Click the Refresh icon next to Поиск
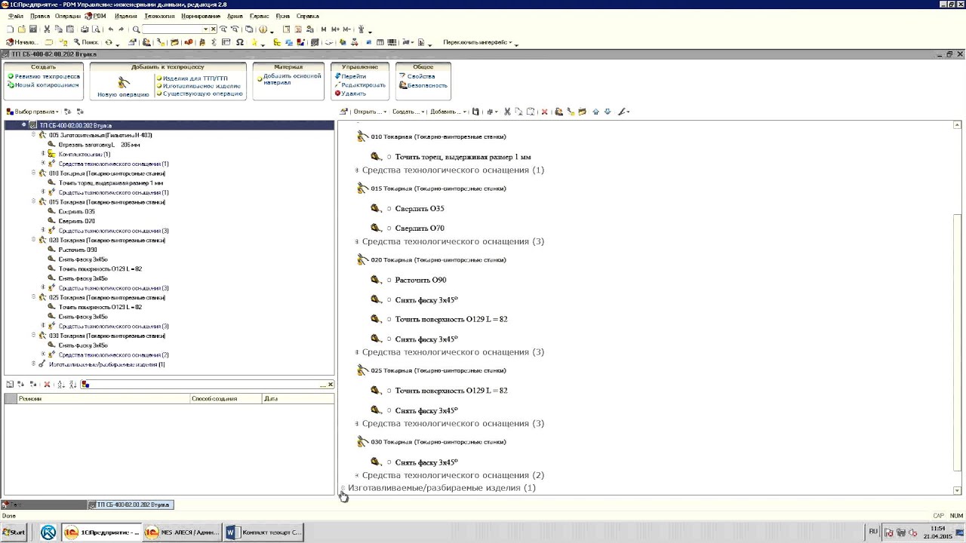Viewport: 966px width, 543px height. pyautogui.click(x=109, y=42)
